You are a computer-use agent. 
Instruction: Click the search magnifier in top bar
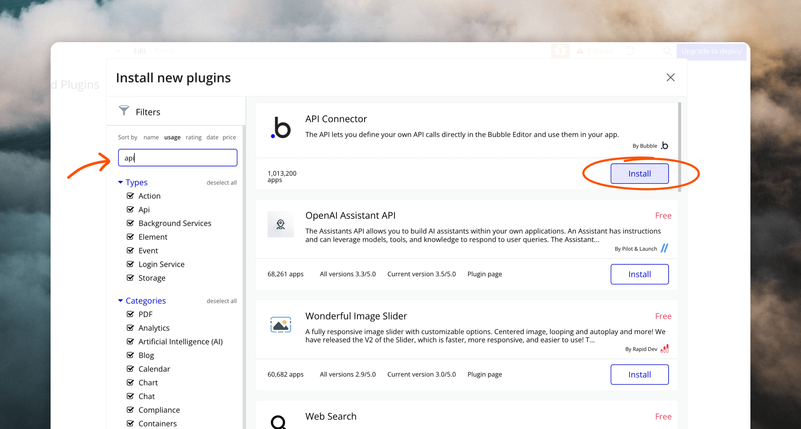[x=667, y=51]
